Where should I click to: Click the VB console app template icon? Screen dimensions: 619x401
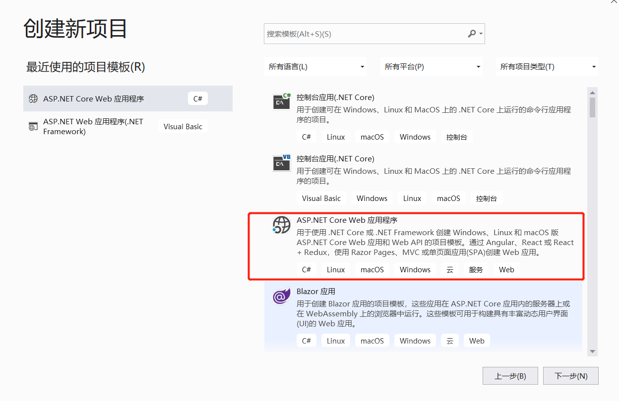(x=282, y=163)
